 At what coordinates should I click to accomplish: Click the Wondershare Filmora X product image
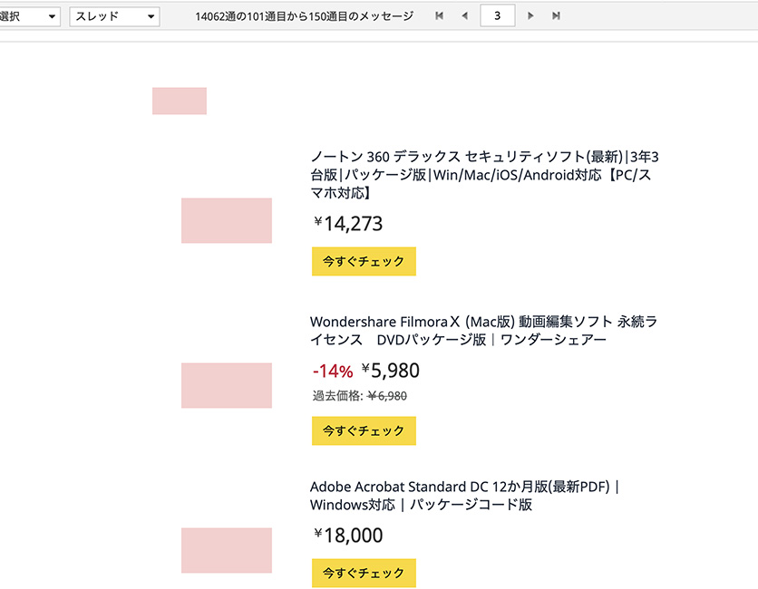227,385
